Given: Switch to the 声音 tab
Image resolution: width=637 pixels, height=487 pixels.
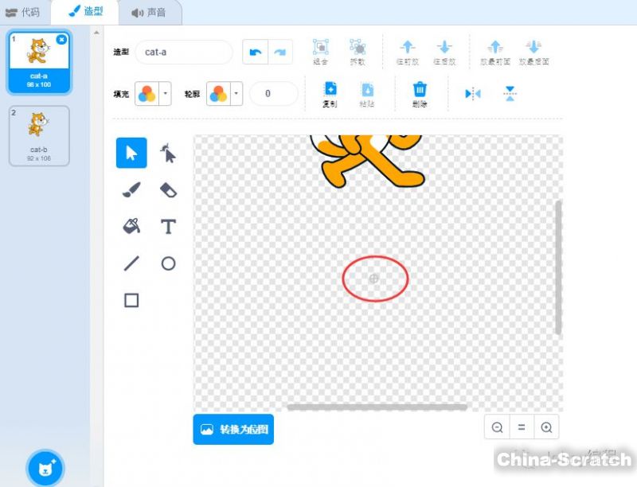Looking at the screenshot, I should tap(148, 12).
